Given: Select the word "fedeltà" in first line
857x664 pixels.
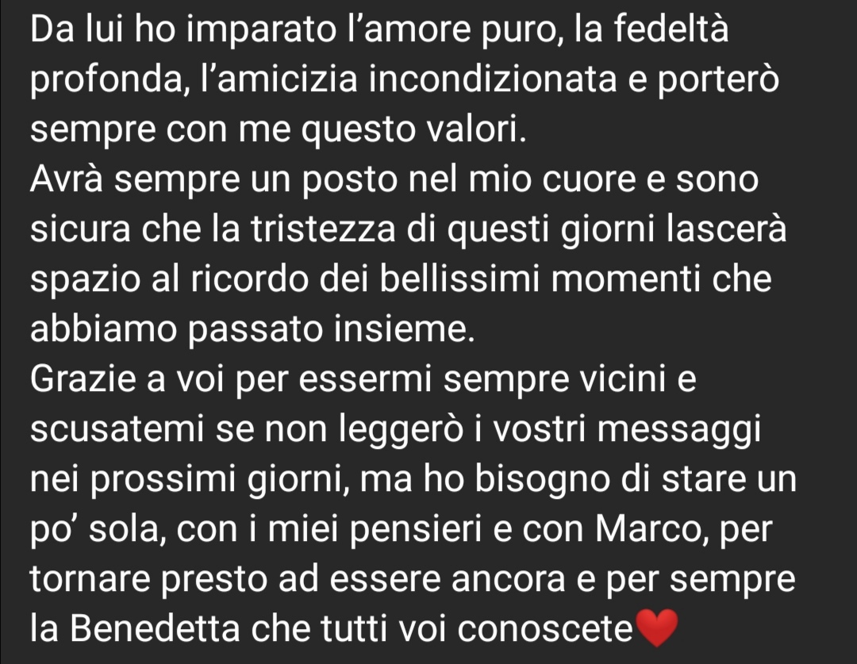Looking at the screenshot, I should 671,28.
